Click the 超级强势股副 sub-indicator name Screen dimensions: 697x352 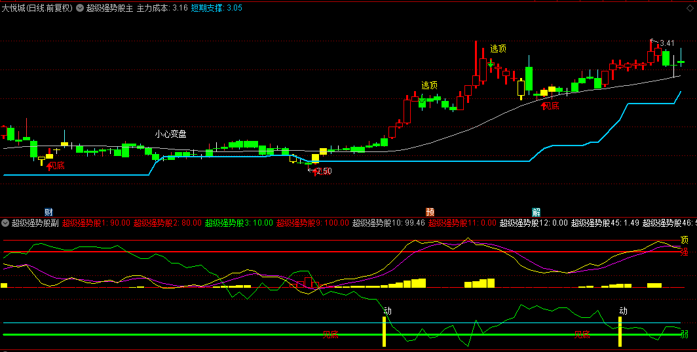point(35,223)
